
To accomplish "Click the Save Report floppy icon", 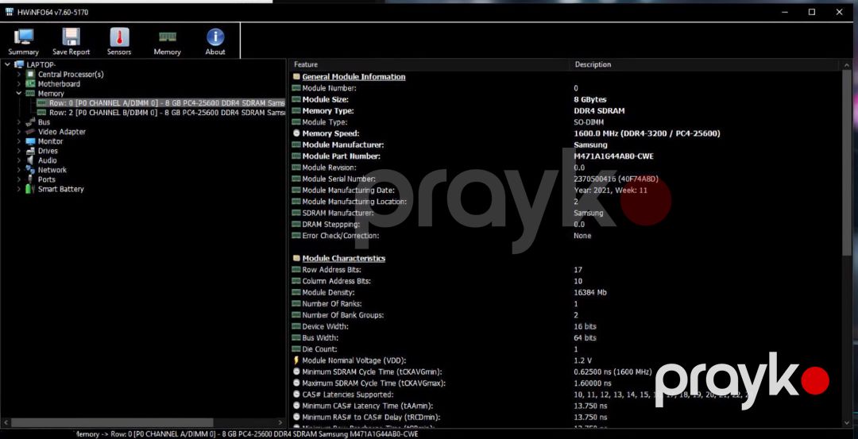I will click(x=71, y=37).
